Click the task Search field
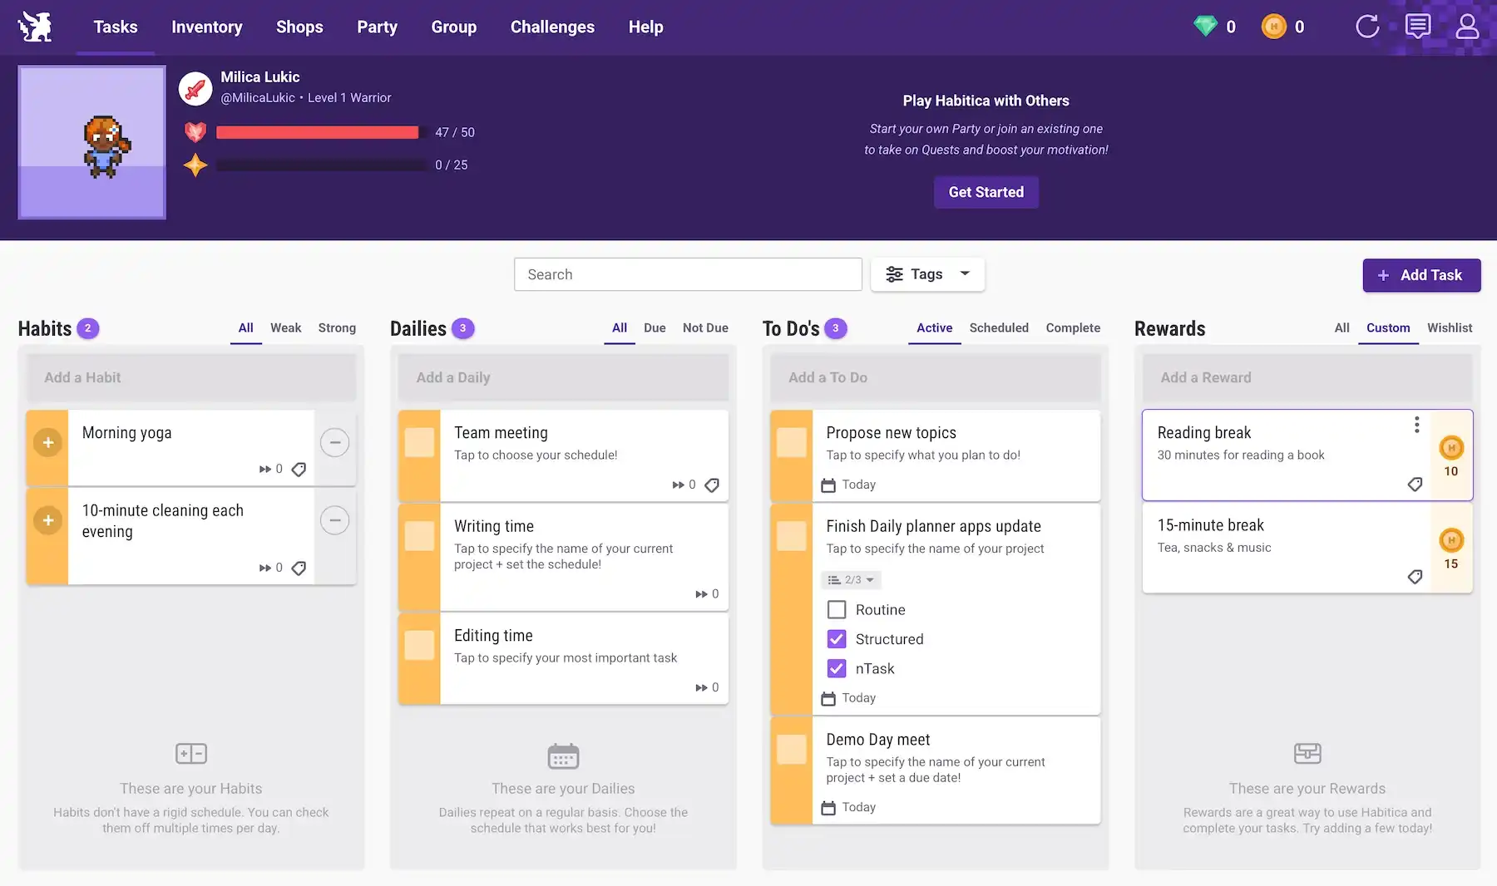 point(688,274)
